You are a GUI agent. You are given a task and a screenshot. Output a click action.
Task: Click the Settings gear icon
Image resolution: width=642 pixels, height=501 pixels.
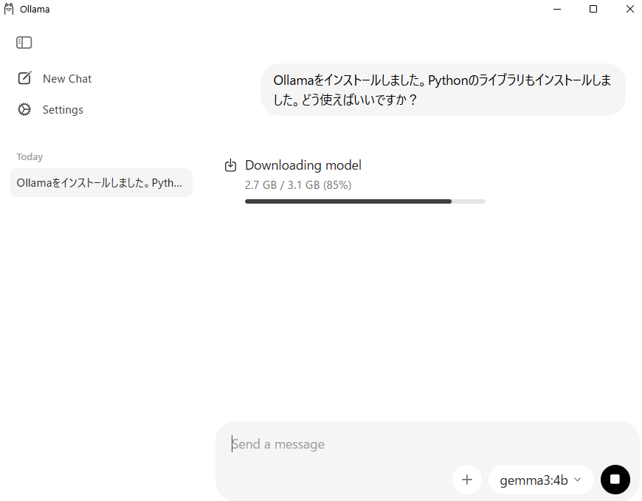[x=24, y=109]
